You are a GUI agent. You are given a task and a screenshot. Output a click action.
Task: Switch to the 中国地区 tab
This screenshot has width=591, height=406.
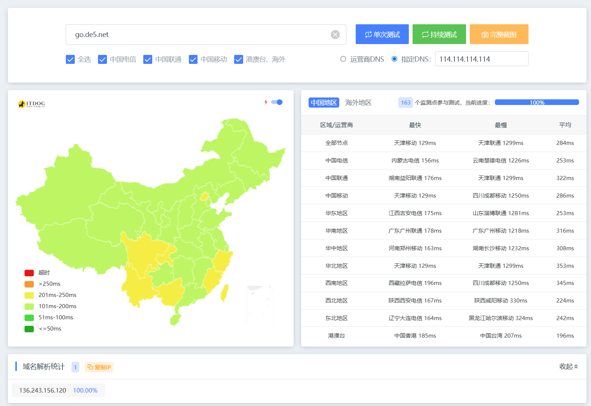pyautogui.click(x=324, y=103)
